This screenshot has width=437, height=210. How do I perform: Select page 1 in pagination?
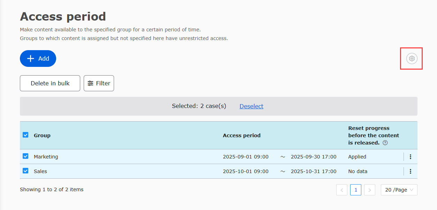355,190
